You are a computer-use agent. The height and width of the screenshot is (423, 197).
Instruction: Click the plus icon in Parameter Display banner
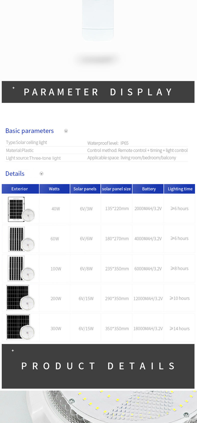[x=13, y=88]
